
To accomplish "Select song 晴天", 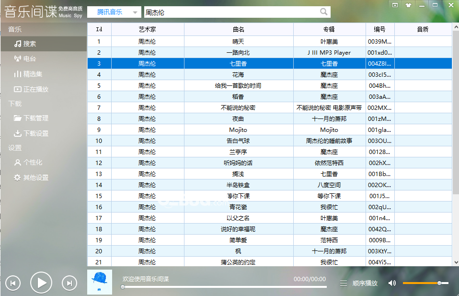I will pos(238,42).
